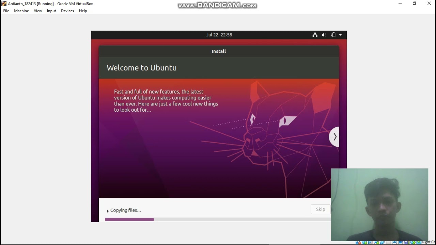Open the Devices menu

67,11
